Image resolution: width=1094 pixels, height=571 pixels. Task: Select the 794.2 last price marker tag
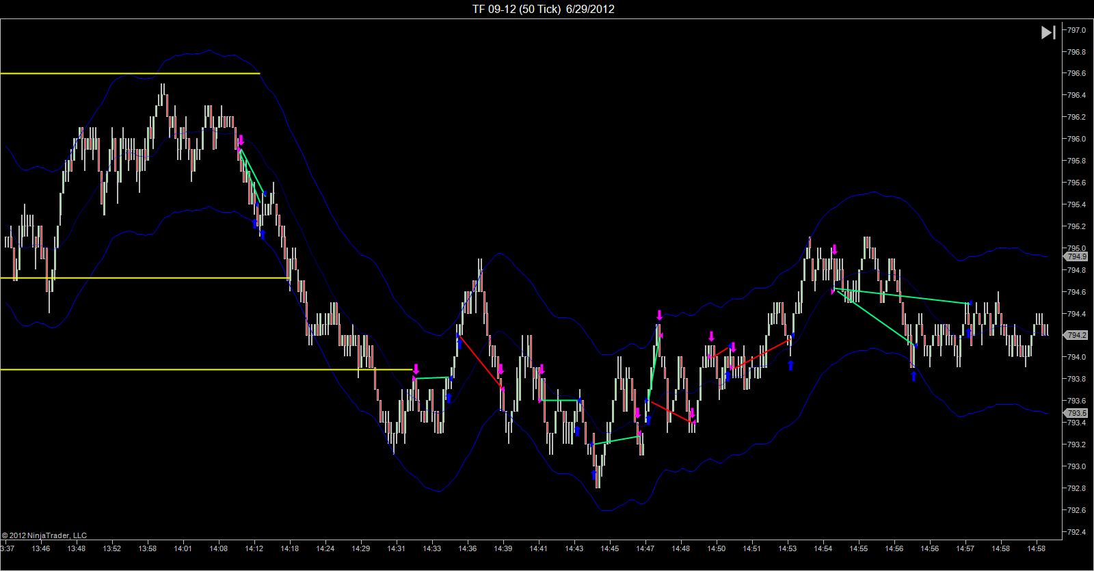click(1076, 335)
